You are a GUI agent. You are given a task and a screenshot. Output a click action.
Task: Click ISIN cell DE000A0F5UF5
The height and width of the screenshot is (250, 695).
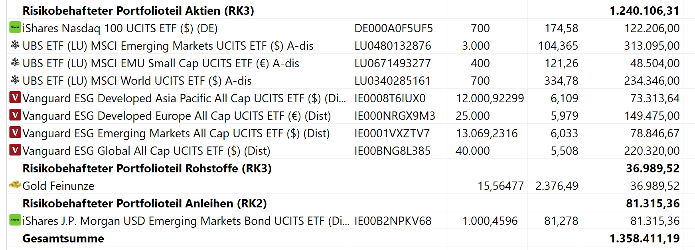tap(393, 28)
